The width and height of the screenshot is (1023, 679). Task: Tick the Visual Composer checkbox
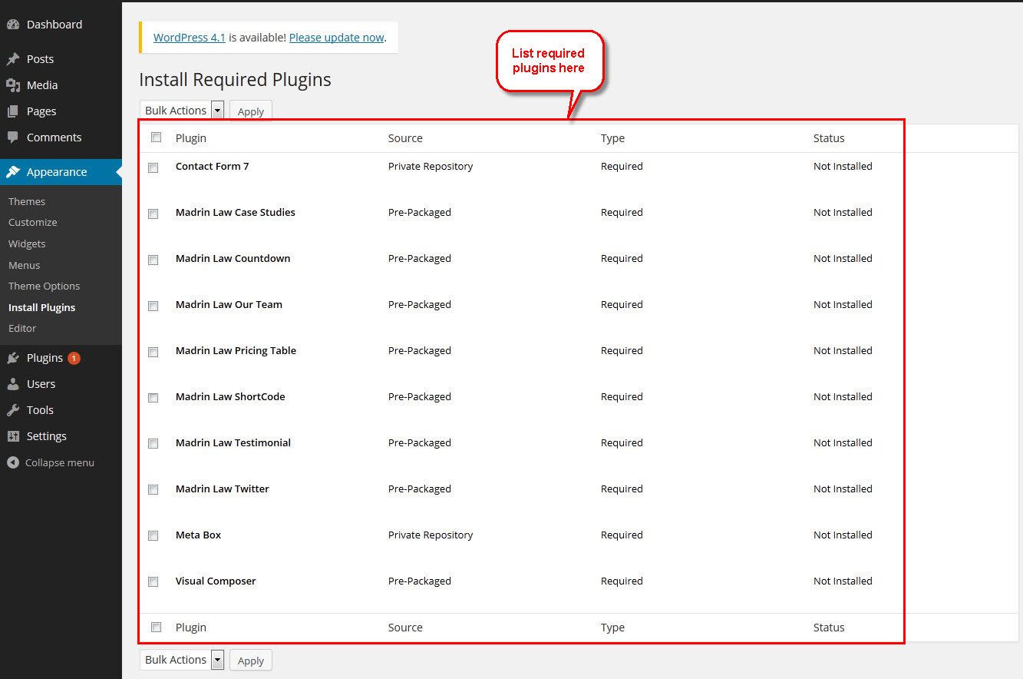point(153,582)
